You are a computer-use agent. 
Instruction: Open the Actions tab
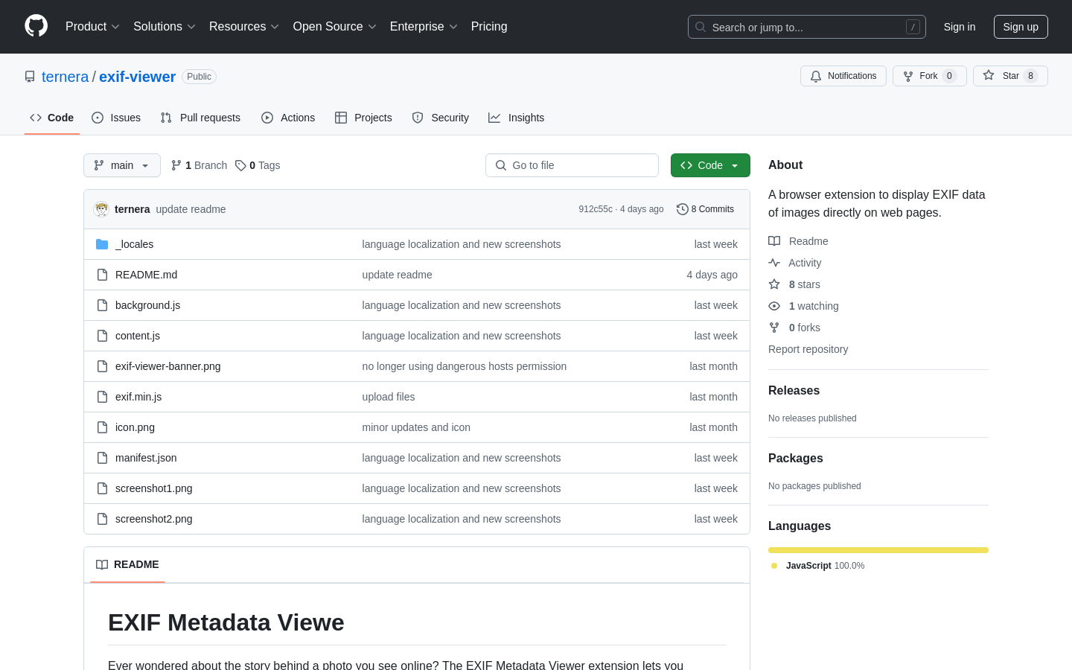click(x=288, y=118)
